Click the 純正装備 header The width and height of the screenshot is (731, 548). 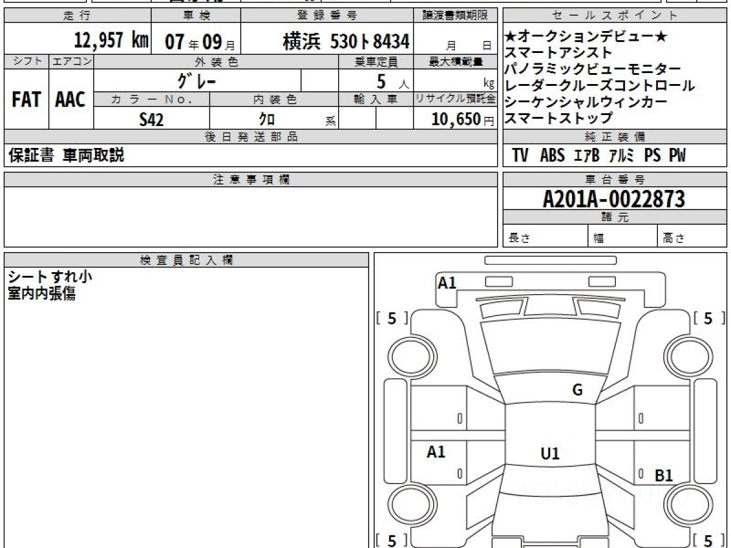point(615,137)
